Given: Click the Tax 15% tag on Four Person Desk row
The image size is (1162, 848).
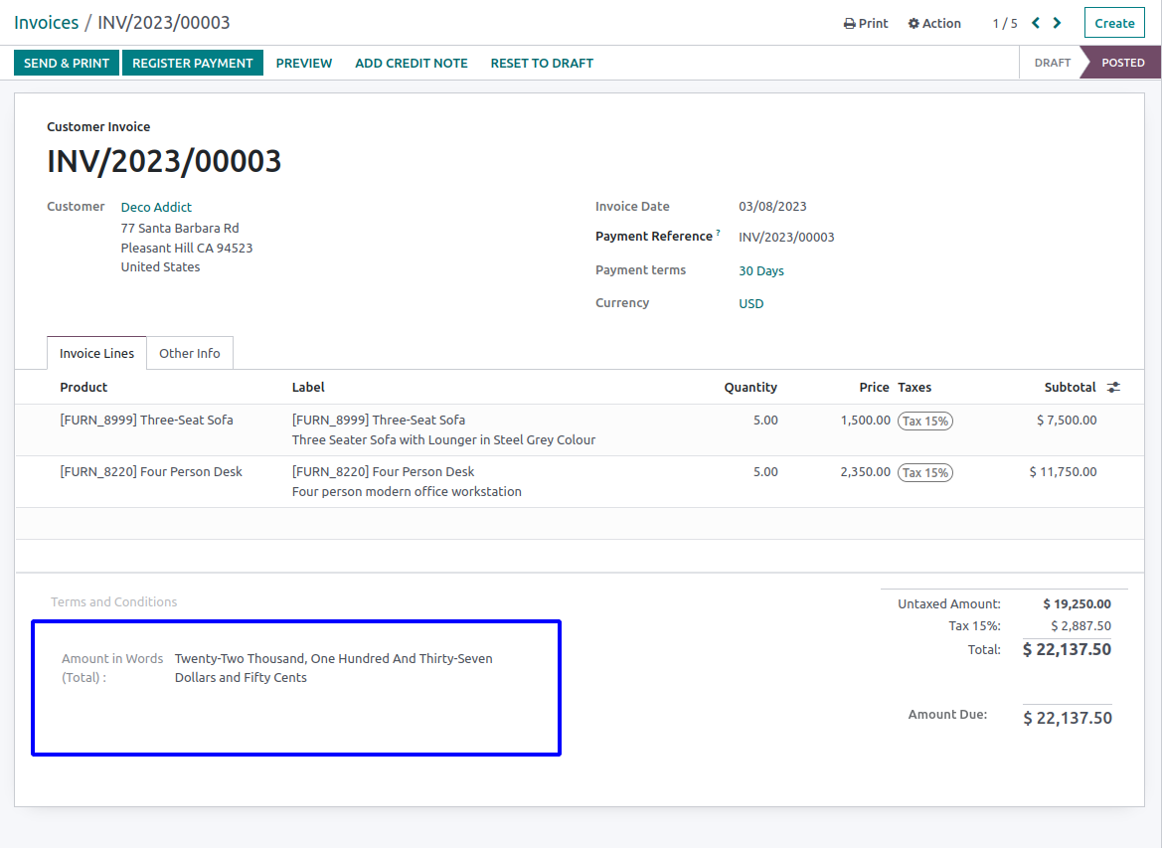Looking at the screenshot, I should point(925,473).
